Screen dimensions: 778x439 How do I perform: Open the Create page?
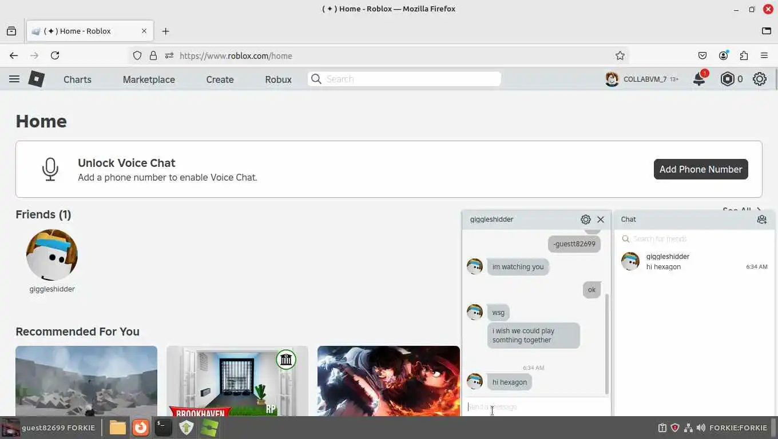(x=220, y=79)
